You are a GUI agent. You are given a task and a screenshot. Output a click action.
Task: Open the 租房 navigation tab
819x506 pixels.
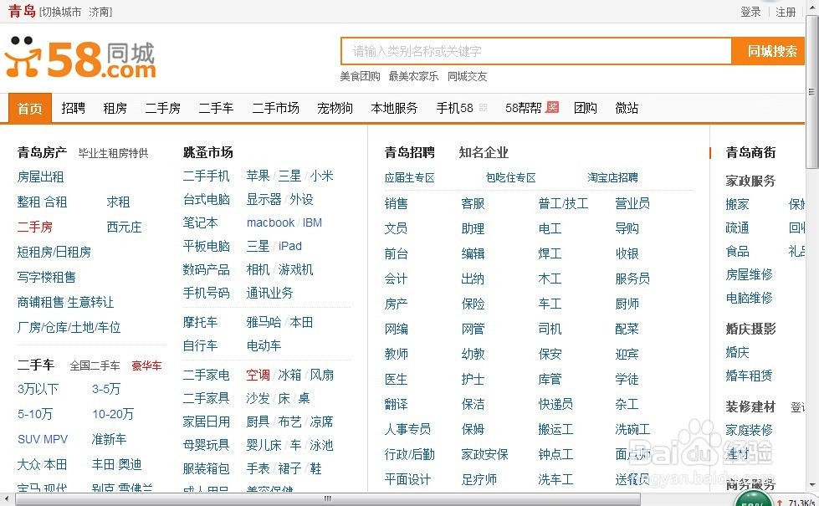(115, 108)
